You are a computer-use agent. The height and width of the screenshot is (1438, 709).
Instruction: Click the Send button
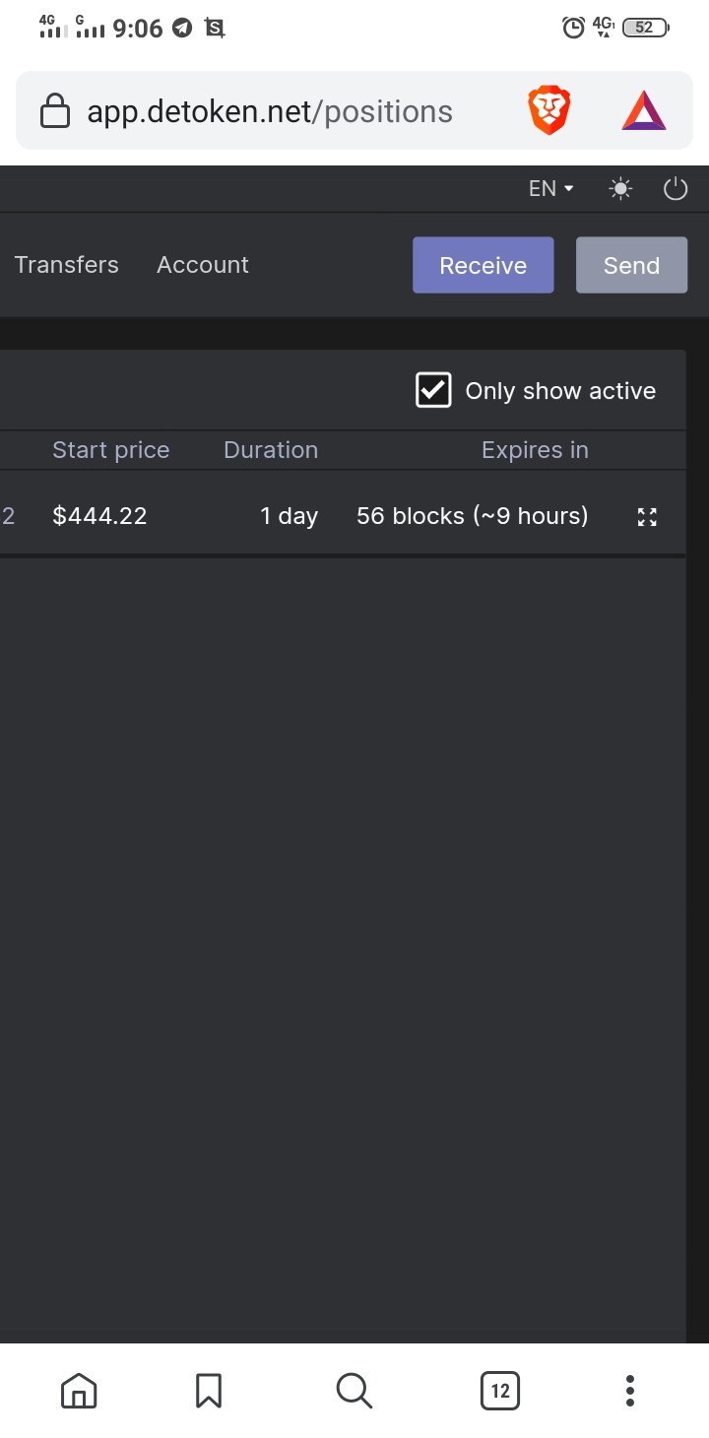point(631,265)
